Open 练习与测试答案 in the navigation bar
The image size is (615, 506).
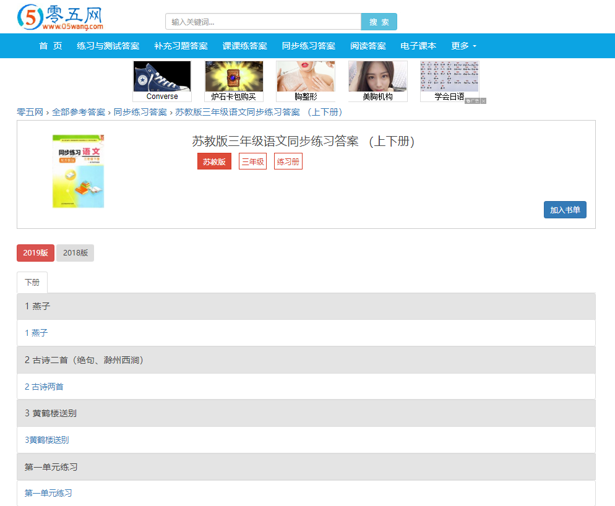pos(108,46)
